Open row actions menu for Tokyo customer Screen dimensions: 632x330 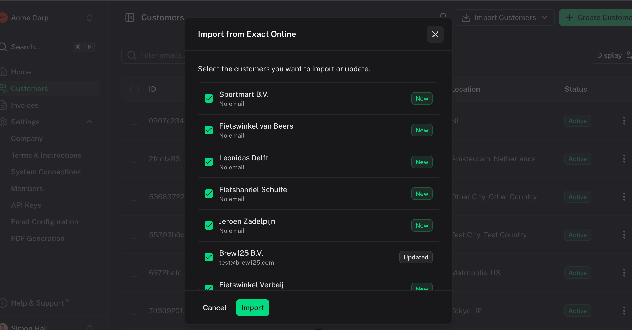pos(624,311)
